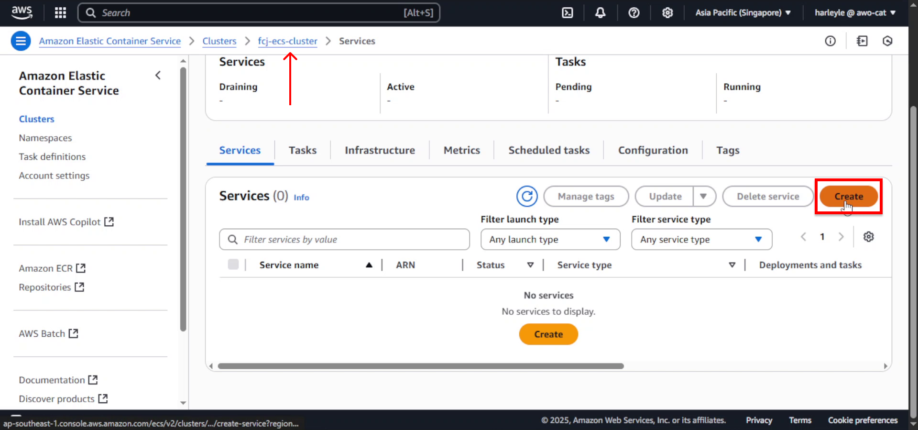Go to the next page of services
This screenshot has width=918, height=430.
click(841, 237)
